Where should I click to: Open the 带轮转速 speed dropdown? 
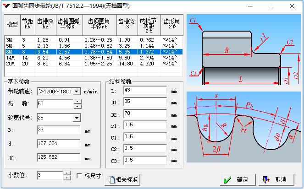click(77, 91)
